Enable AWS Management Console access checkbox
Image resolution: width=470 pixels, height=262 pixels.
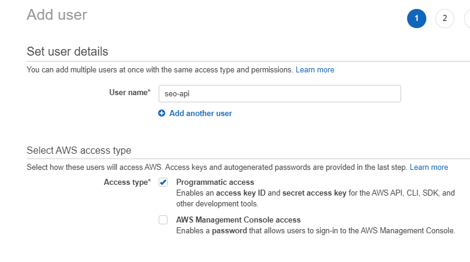[163, 220]
